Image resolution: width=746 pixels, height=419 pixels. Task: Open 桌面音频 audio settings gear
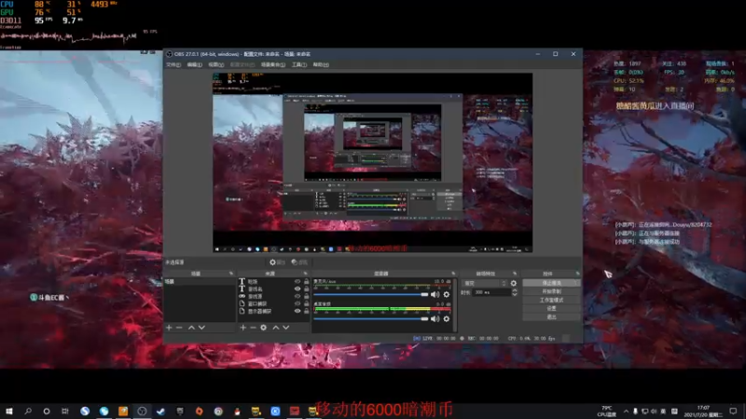click(447, 318)
